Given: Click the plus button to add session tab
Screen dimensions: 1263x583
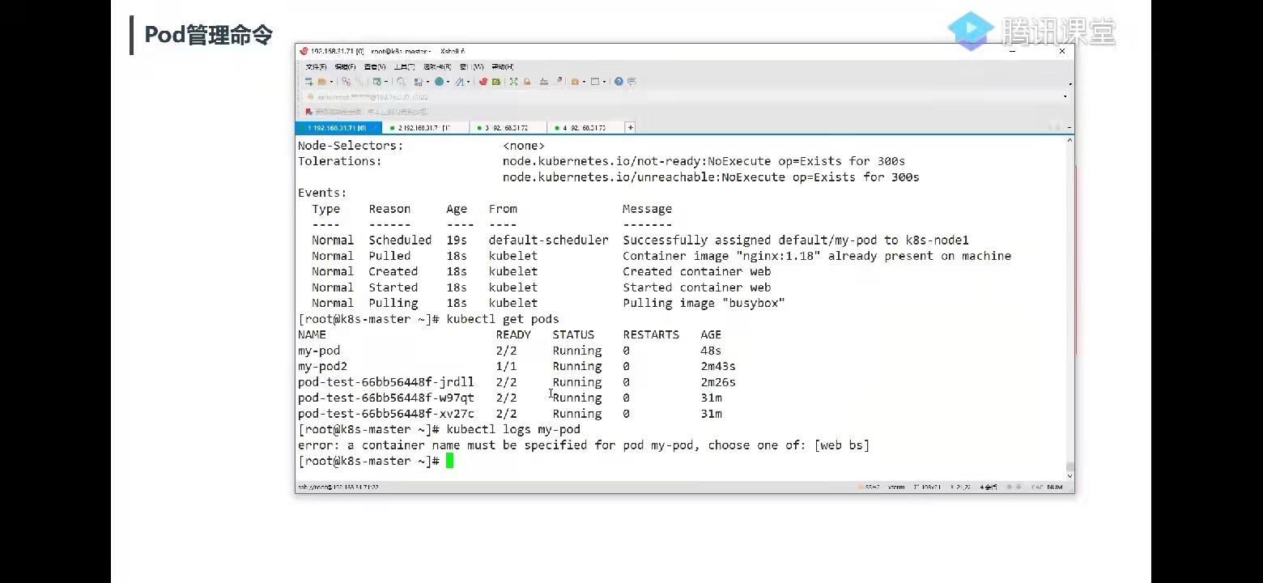Looking at the screenshot, I should click(630, 128).
